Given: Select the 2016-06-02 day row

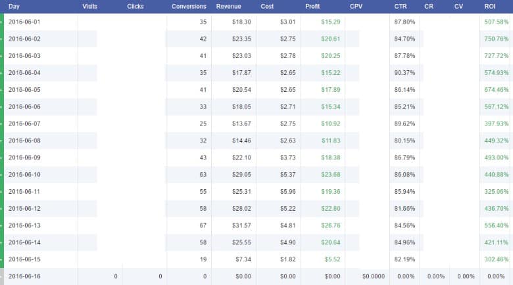Looking at the screenshot, I should click(x=256, y=39).
